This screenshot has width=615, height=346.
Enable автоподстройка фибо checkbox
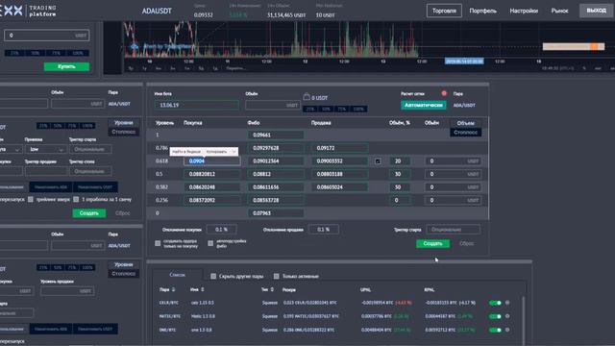click(210, 243)
